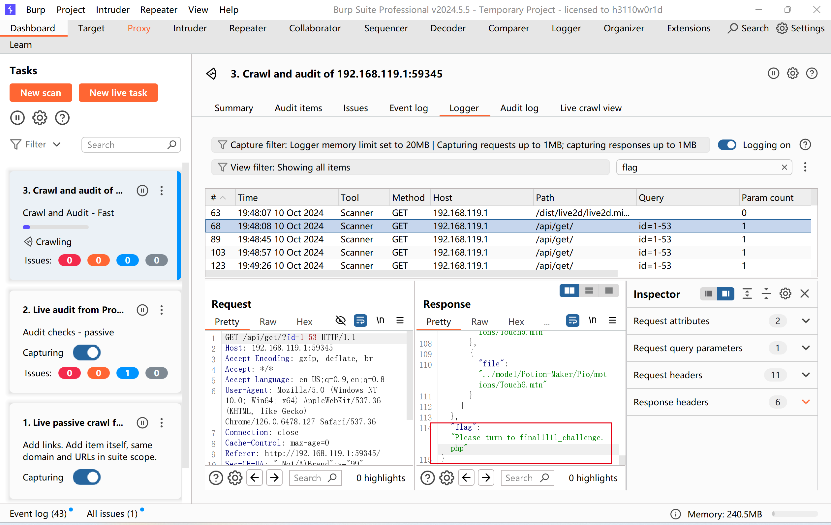Open task settings gear in Tasks panel

(40, 118)
